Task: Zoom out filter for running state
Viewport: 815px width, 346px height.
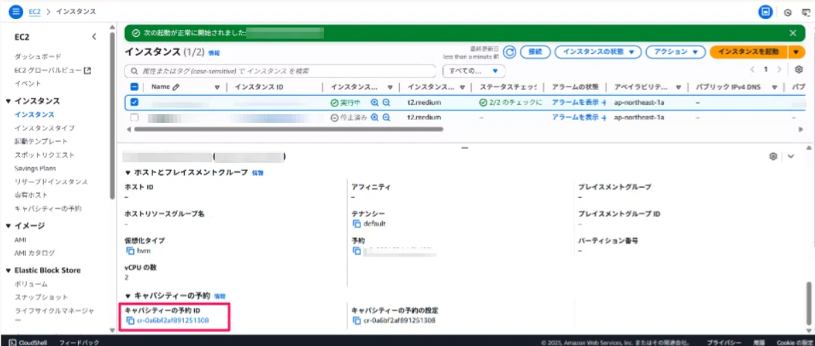Action: tap(386, 103)
